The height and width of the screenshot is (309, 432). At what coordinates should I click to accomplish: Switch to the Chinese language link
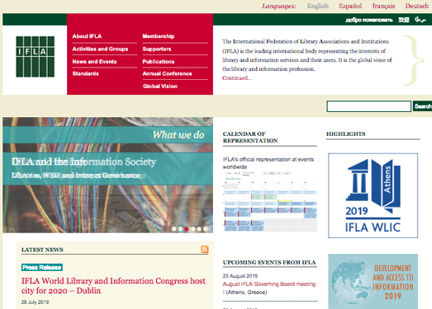click(404, 20)
